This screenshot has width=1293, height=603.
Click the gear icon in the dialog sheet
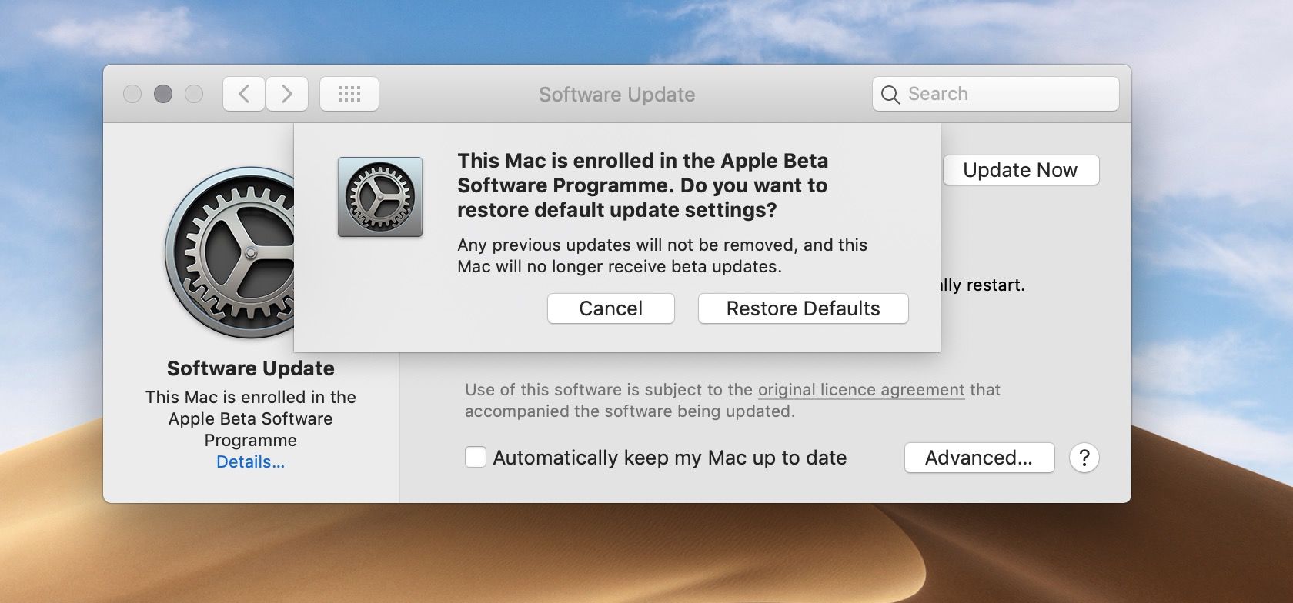click(380, 197)
